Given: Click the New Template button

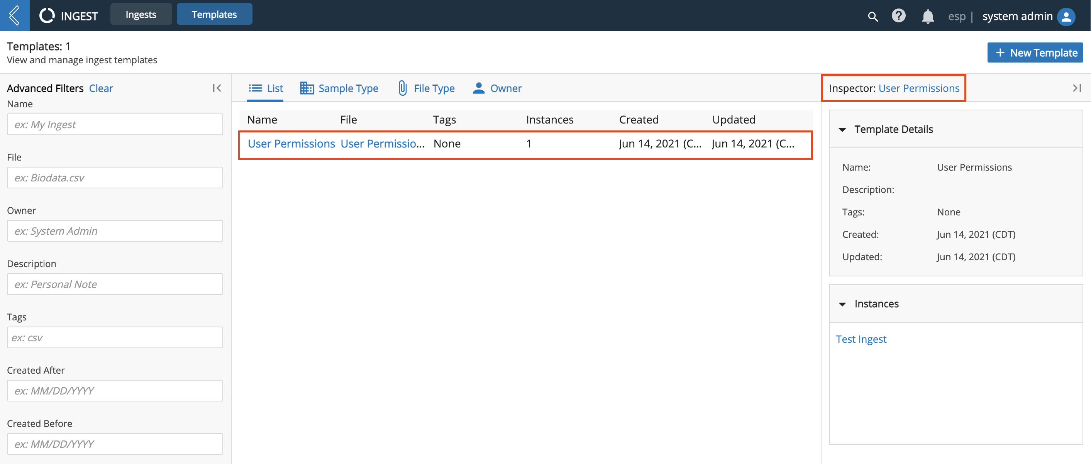Looking at the screenshot, I should click(1035, 52).
